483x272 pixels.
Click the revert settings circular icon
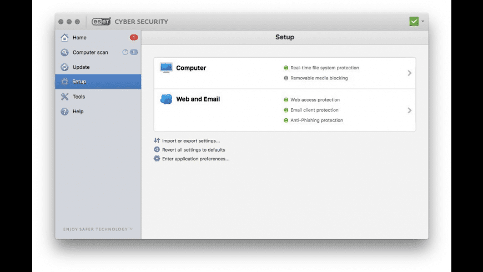(x=157, y=149)
